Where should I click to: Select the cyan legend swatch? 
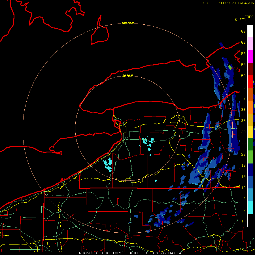[250, 208]
